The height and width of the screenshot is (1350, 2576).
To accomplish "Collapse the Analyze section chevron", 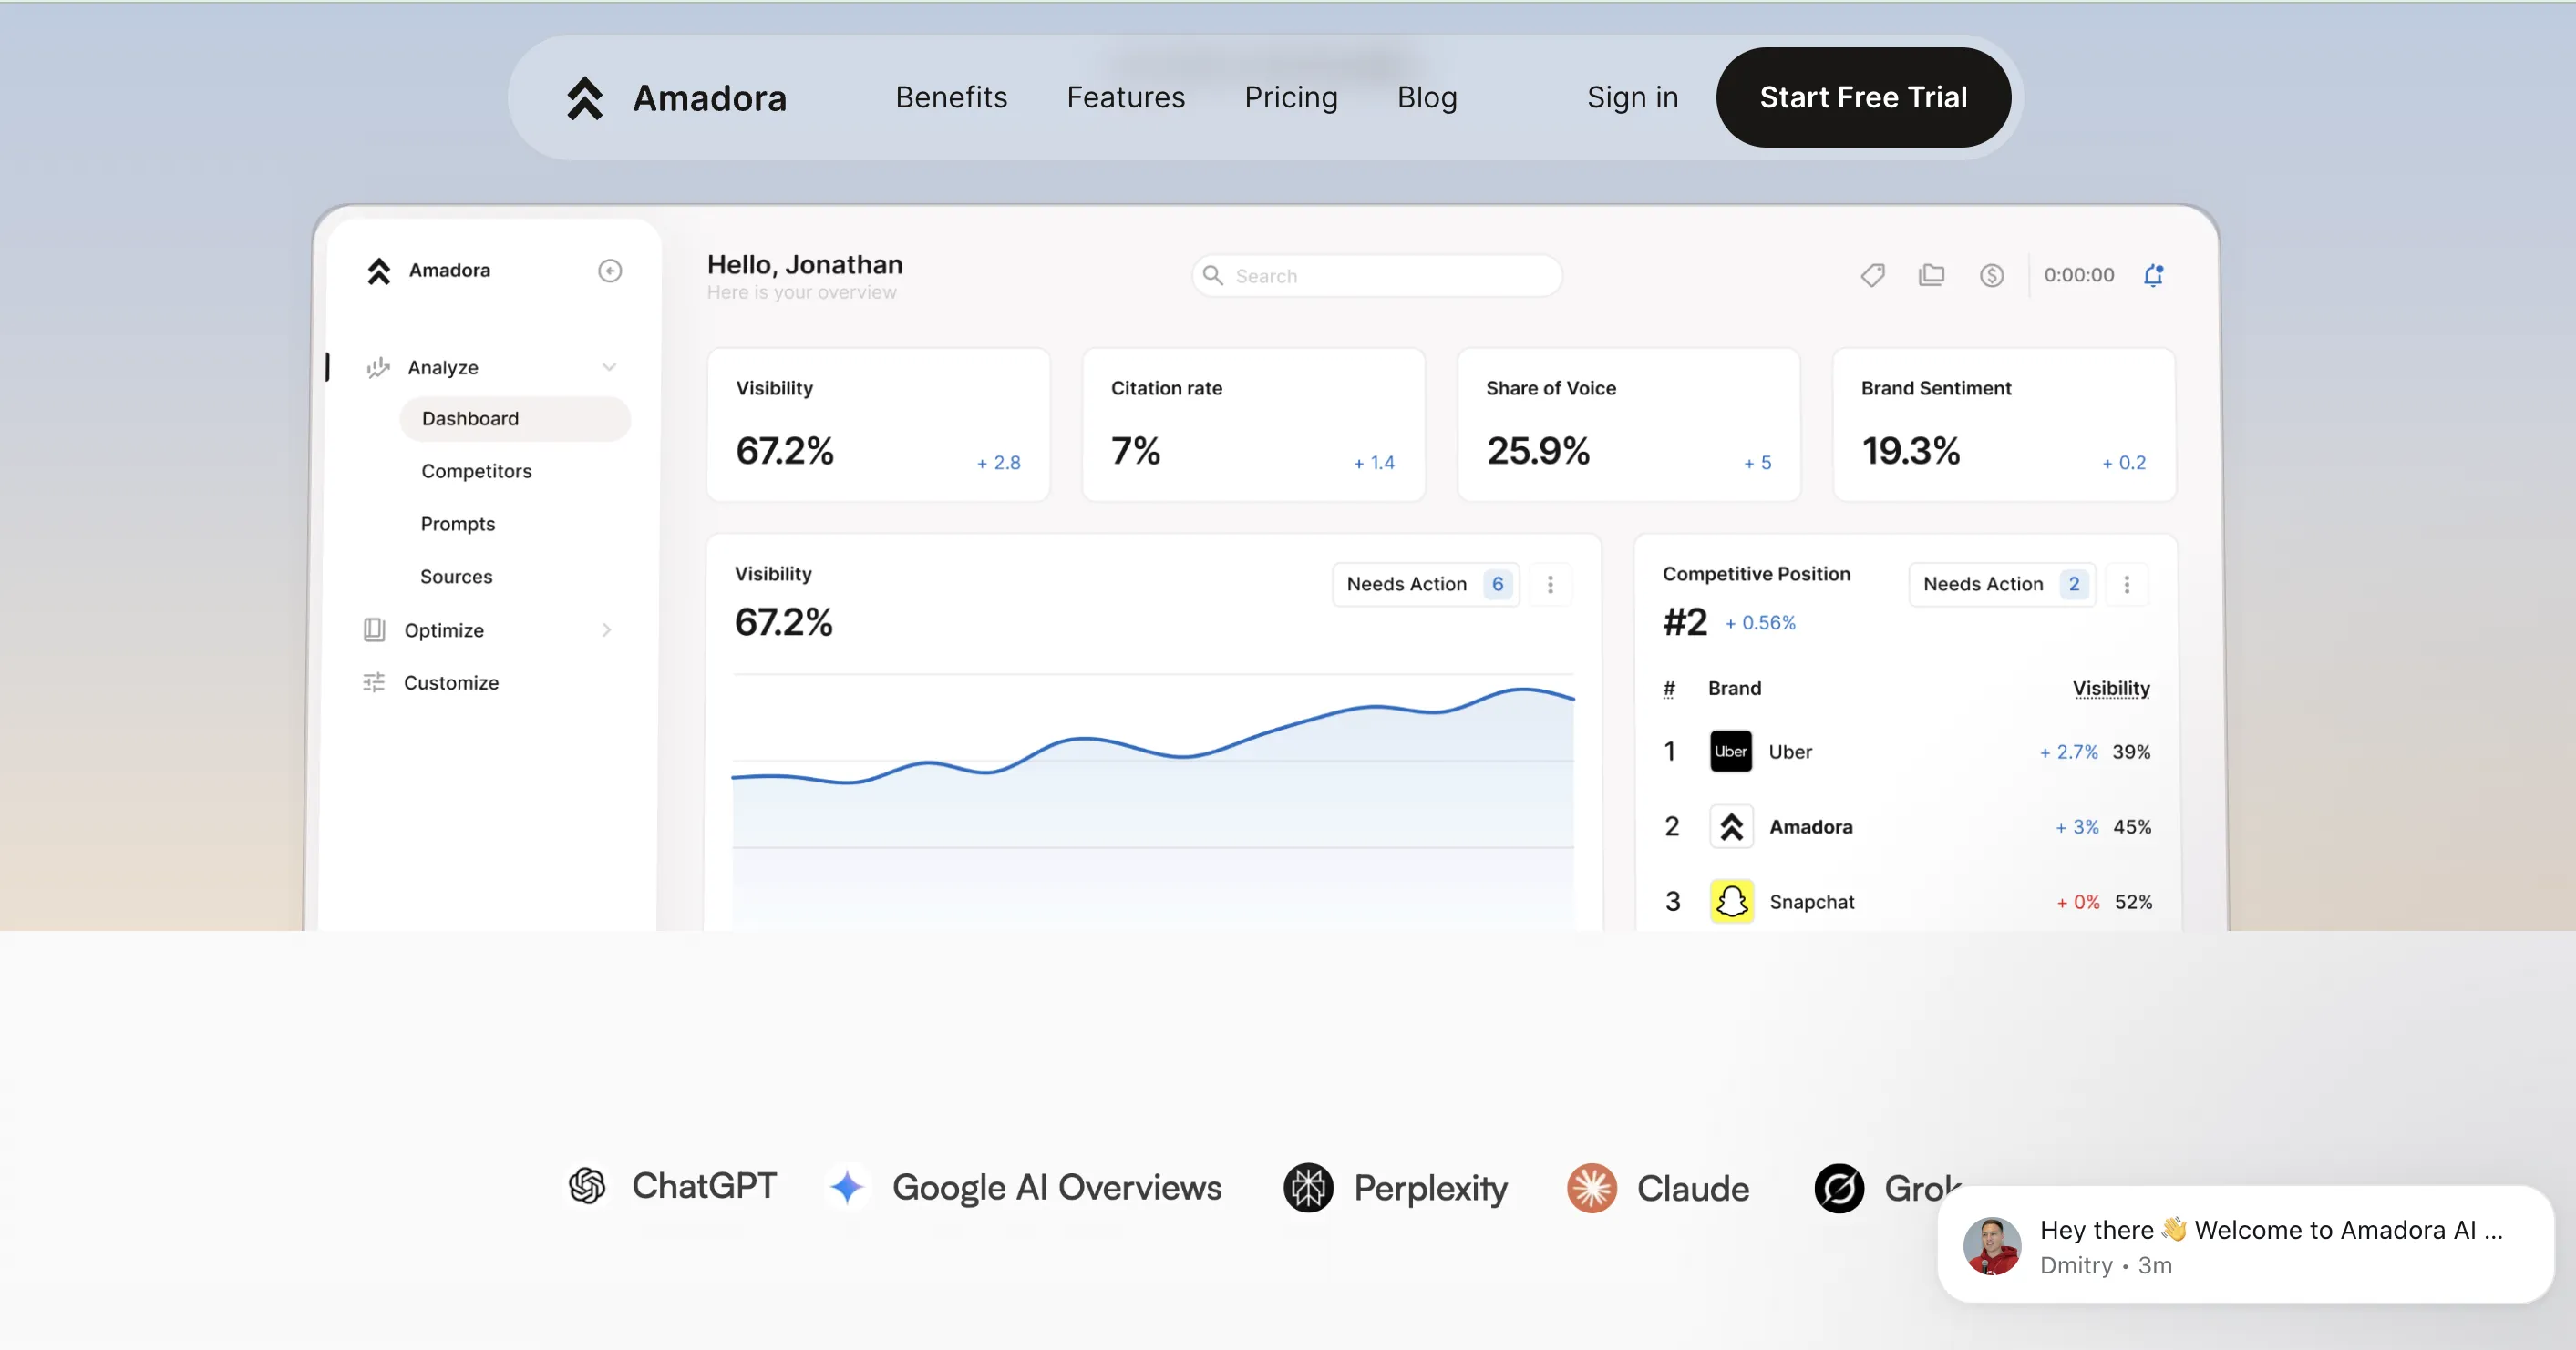I will click(x=609, y=367).
